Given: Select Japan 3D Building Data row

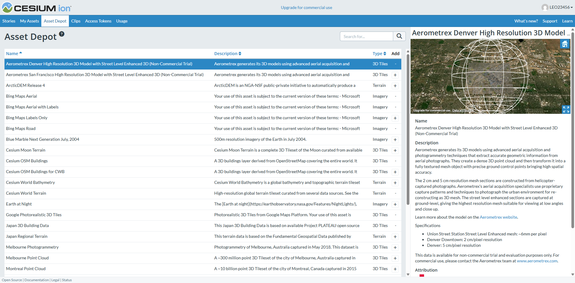Looking at the screenshot, I should [203, 226].
